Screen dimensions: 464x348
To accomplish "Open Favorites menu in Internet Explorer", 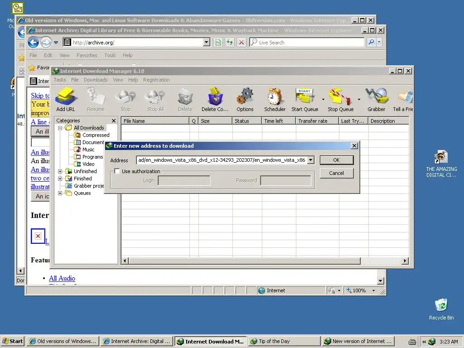I will (87, 55).
